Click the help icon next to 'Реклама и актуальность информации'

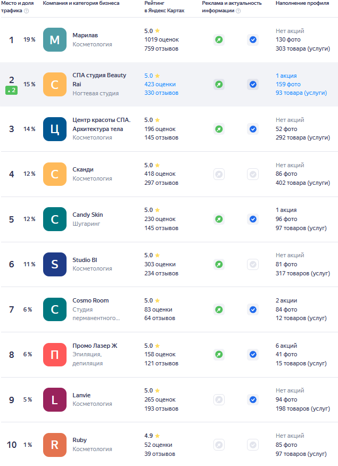coord(238,11)
